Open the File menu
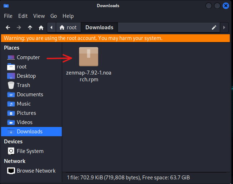The image size is (233, 184). (x=8, y=16)
